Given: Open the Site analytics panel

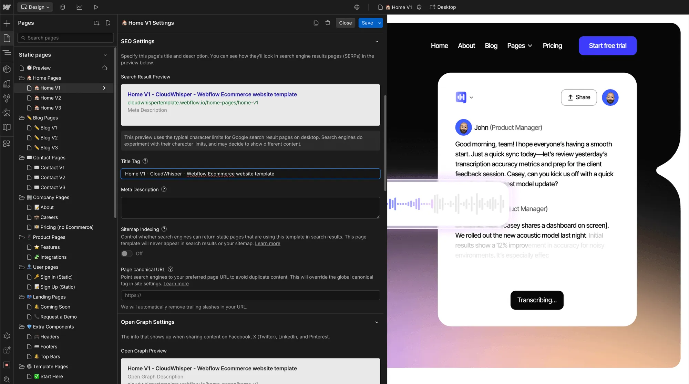Looking at the screenshot, I should pyautogui.click(x=79, y=7).
